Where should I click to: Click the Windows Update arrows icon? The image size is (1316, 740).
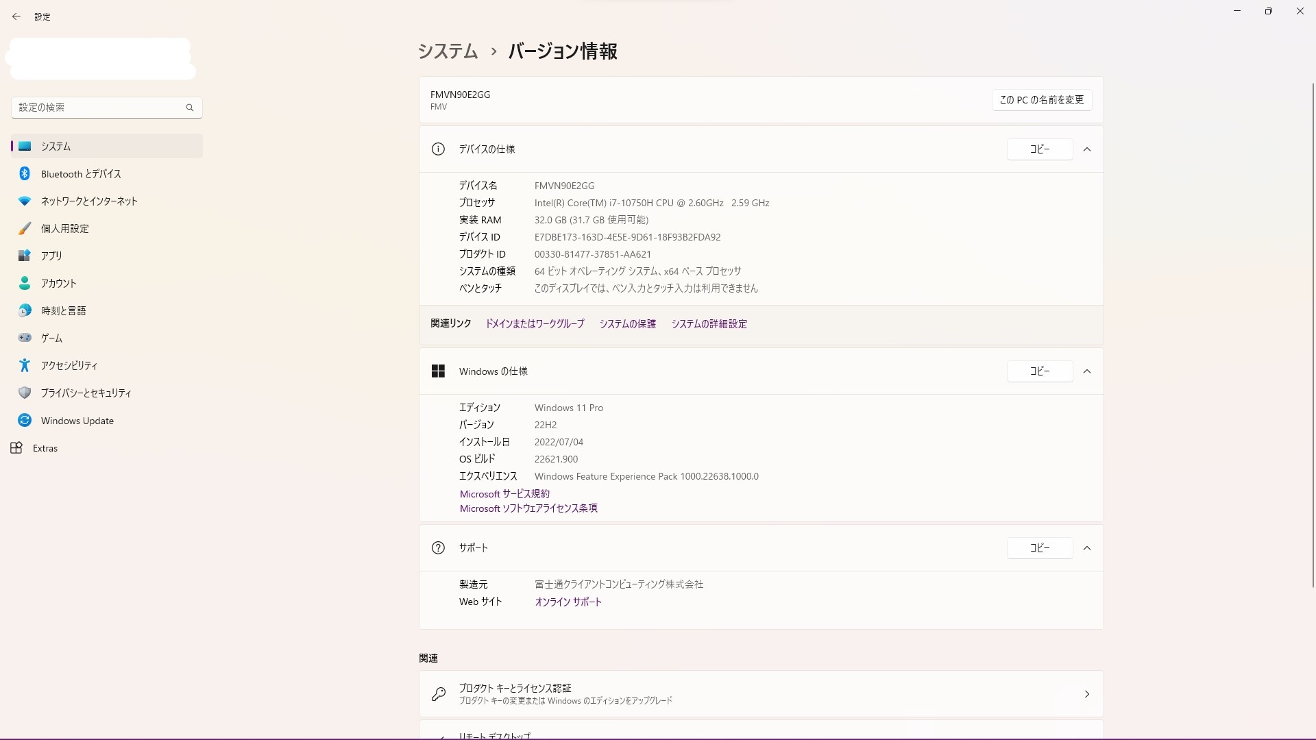point(25,420)
